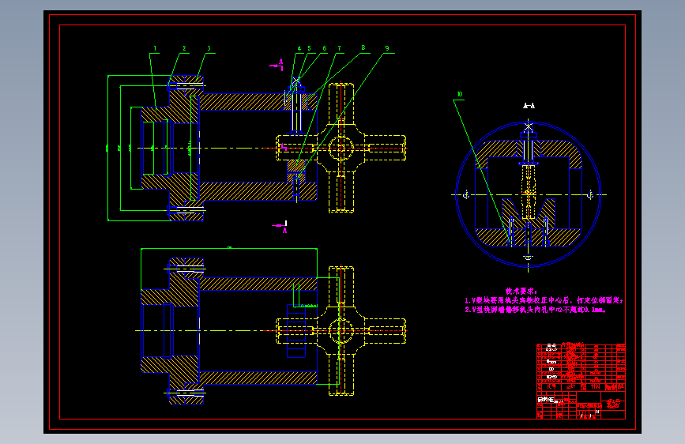The width and height of the screenshot is (685, 444).
Task: Select the "技术要求" heading text
Action: [521, 291]
